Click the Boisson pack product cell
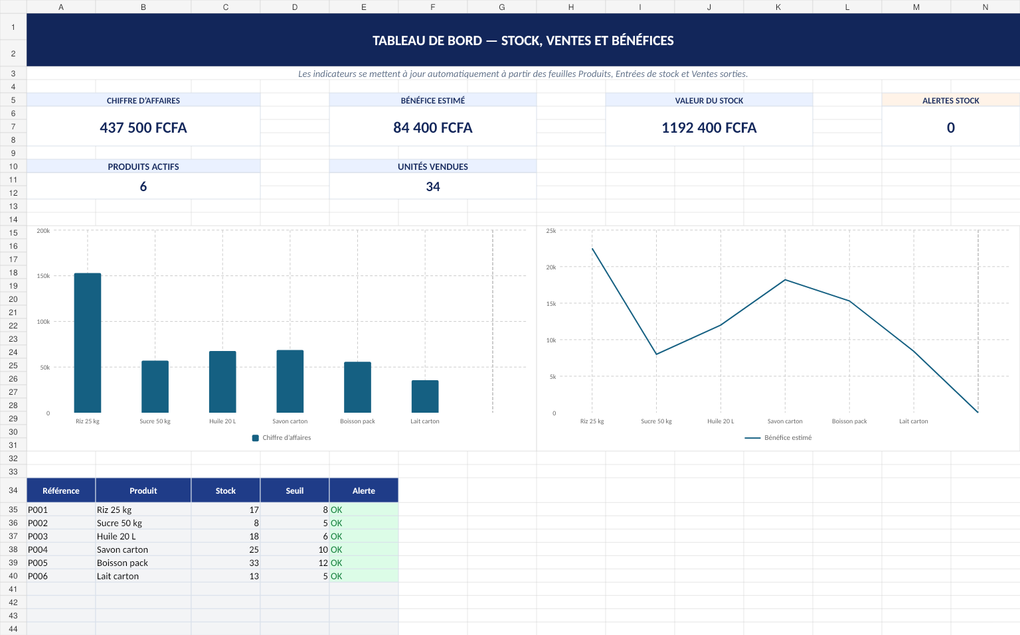Viewport: 1020px width, 635px height. click(x=143, y=563)
